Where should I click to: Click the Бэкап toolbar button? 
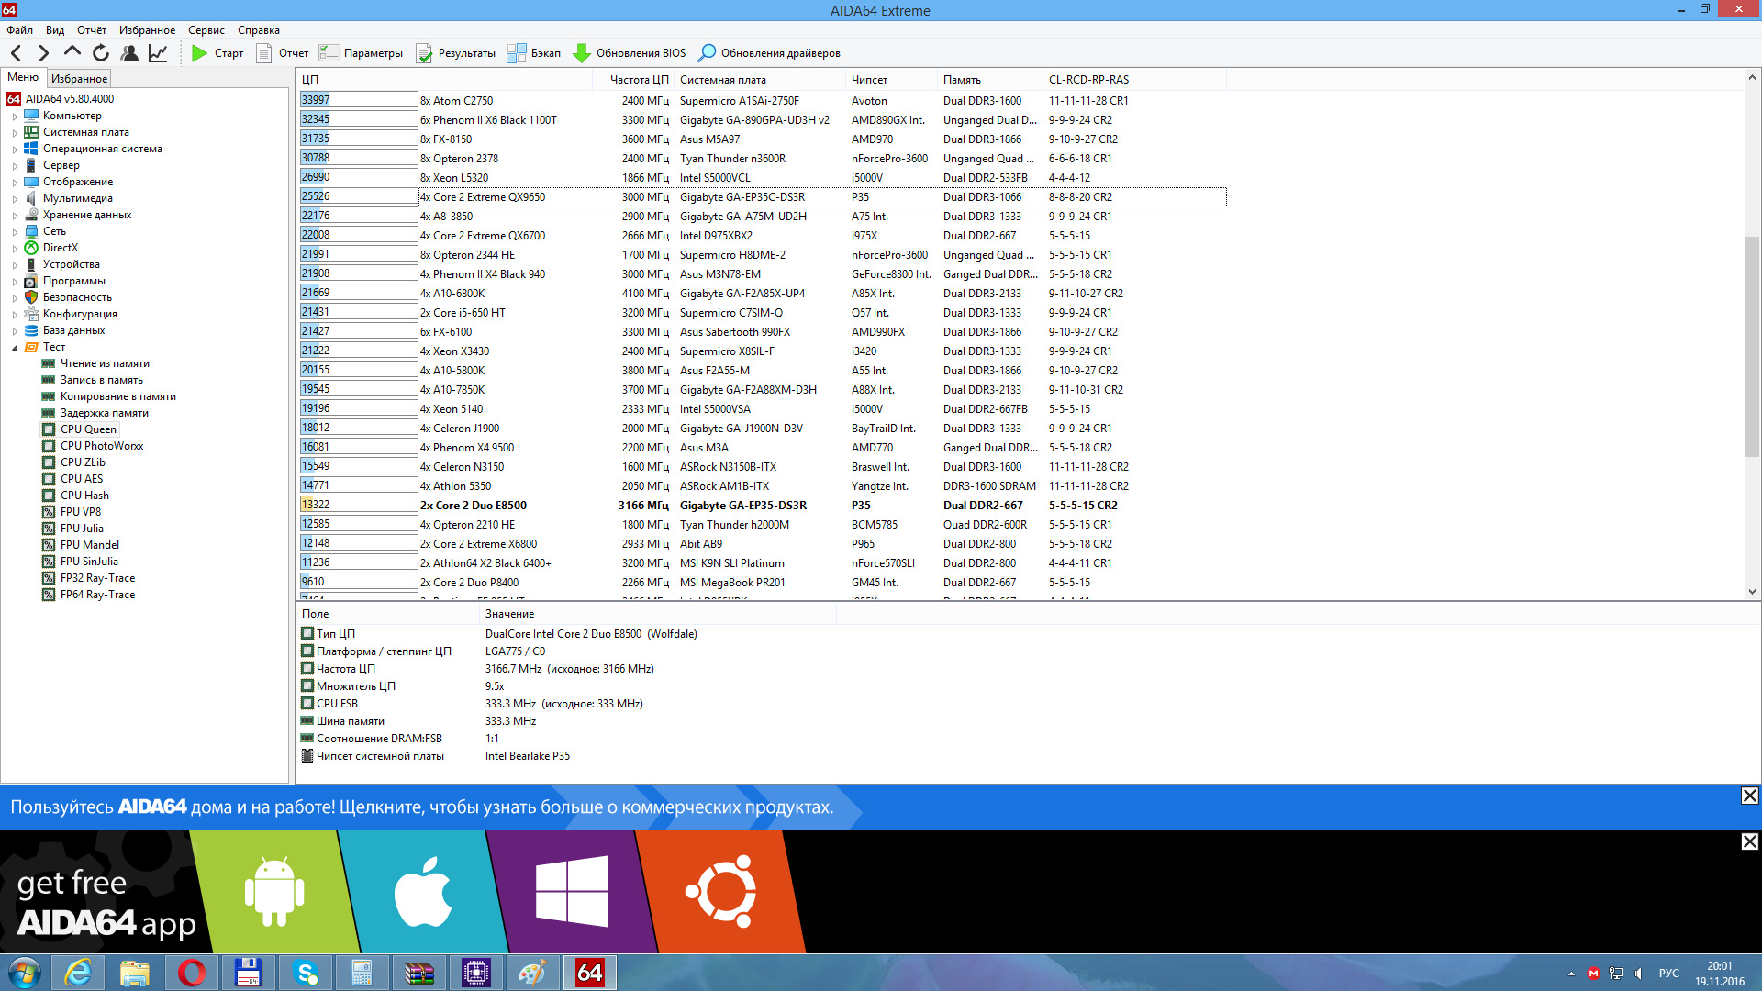coord(534,53)
